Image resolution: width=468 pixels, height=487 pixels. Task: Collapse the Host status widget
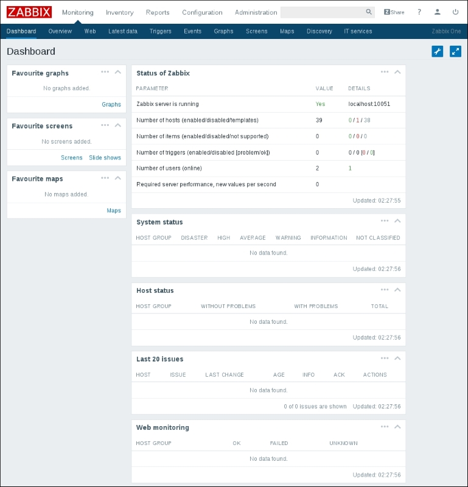point(397,290)
